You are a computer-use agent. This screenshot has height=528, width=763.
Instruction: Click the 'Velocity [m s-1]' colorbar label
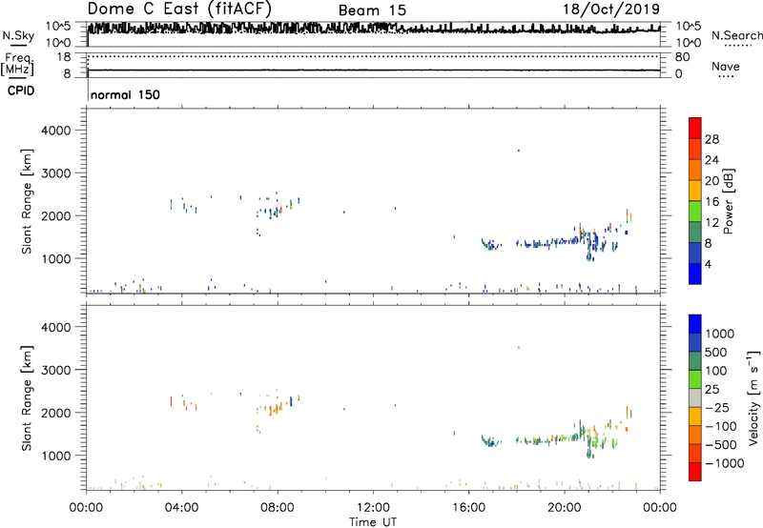pyautogui.click(x=753, y=397)
